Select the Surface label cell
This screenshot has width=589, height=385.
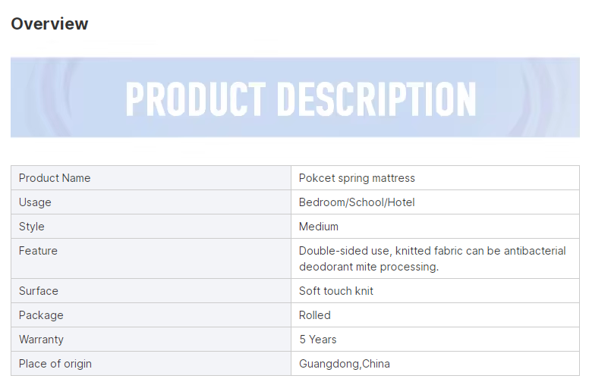[151, 291]
